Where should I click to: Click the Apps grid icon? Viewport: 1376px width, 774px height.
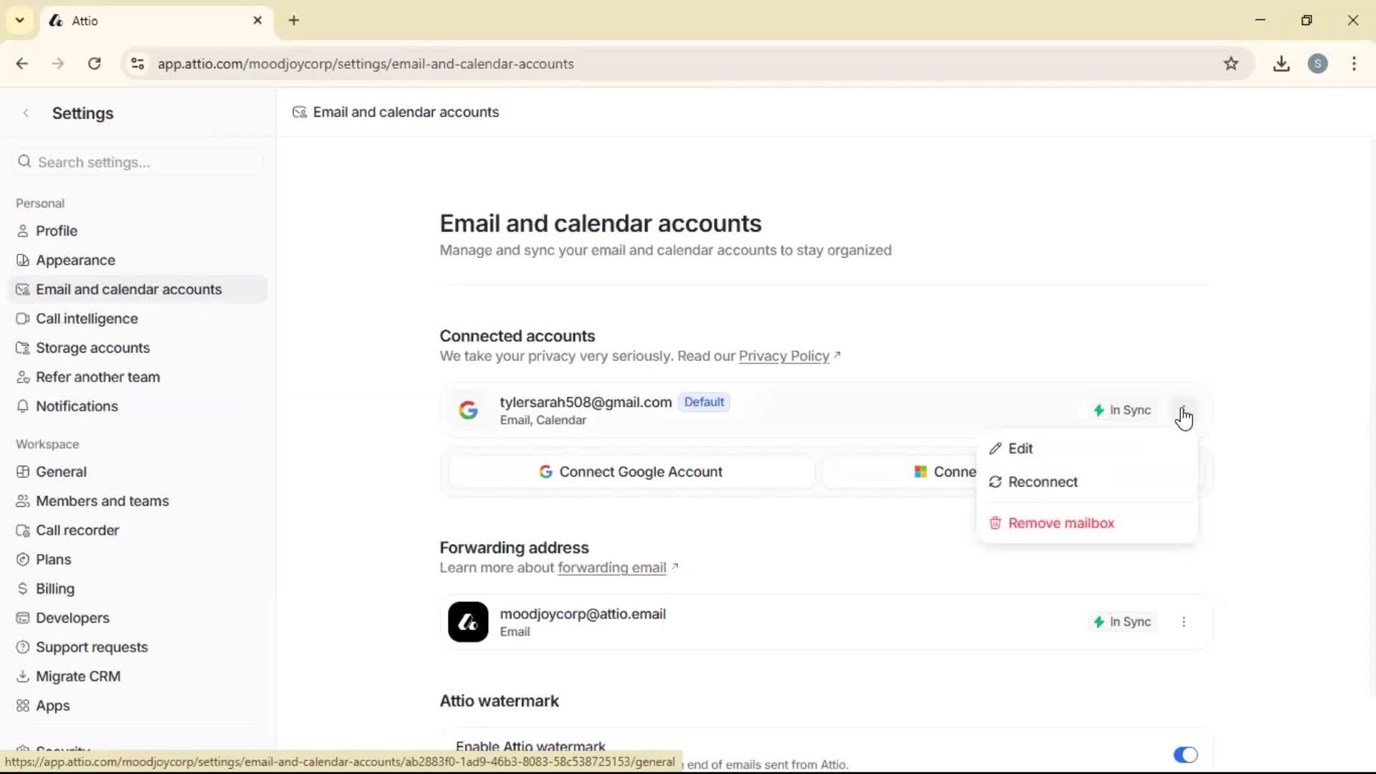click(23, 706)
